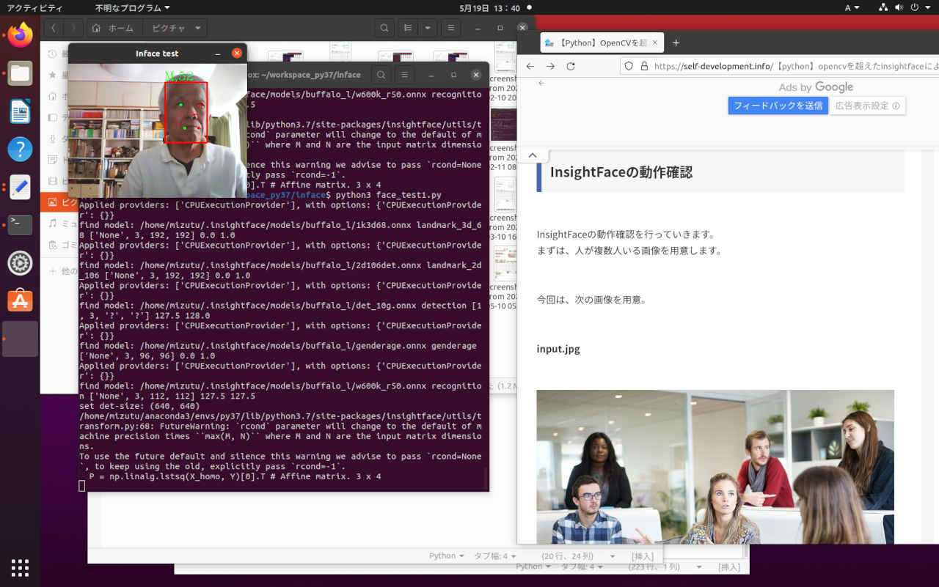Expand the ピクチャ path dropdown
Viewport: 939px width, 587px height.
[197, 29]
